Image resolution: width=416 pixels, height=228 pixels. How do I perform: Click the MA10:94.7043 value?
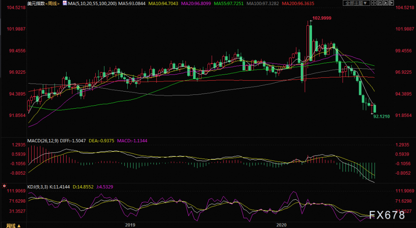tap(163, 3)
